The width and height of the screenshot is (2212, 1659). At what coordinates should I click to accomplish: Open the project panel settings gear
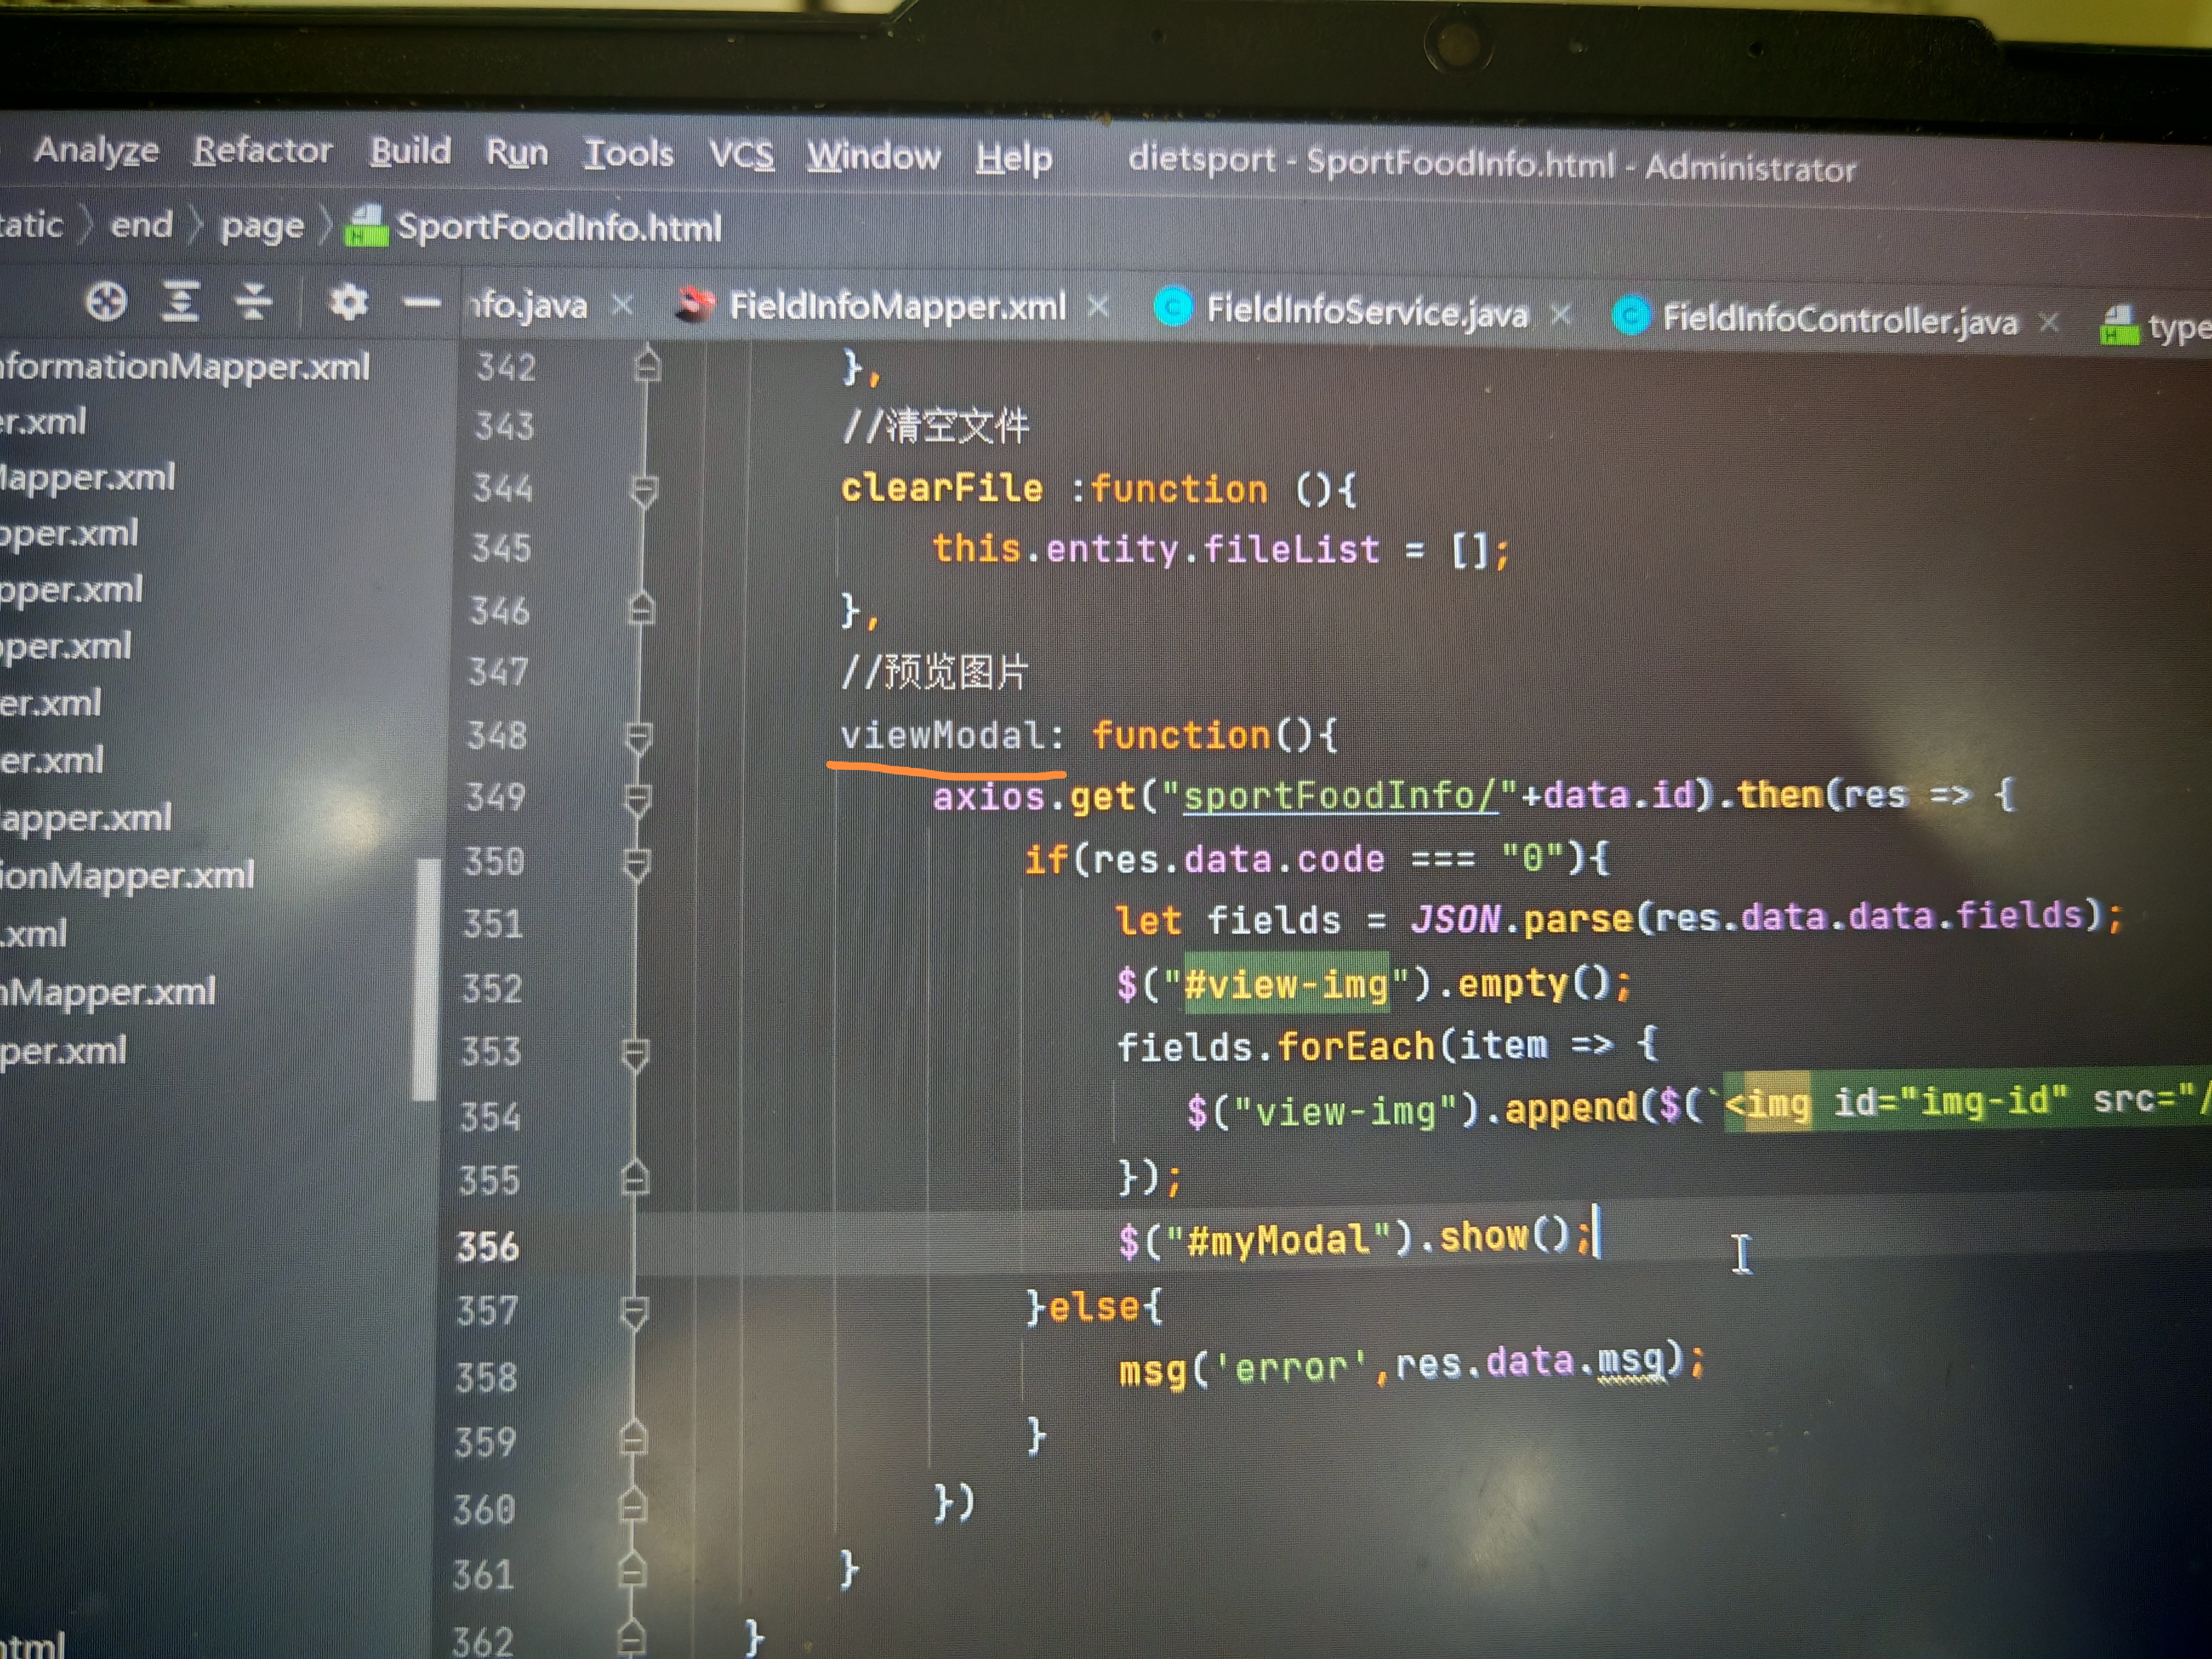point(348,301)
